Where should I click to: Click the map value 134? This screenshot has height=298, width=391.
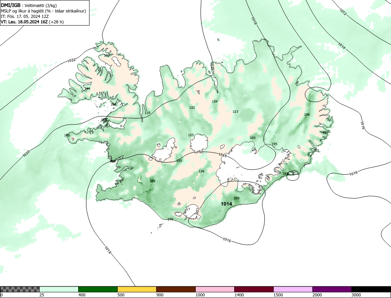pos(215,101)
